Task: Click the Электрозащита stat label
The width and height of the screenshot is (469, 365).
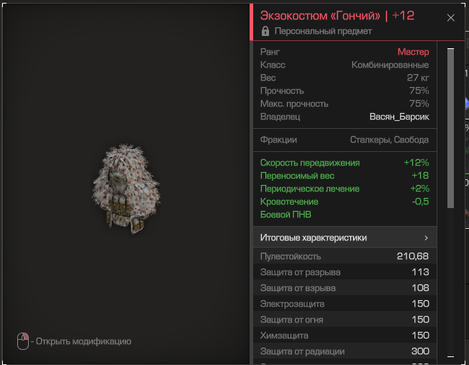Action: [292, 304]
